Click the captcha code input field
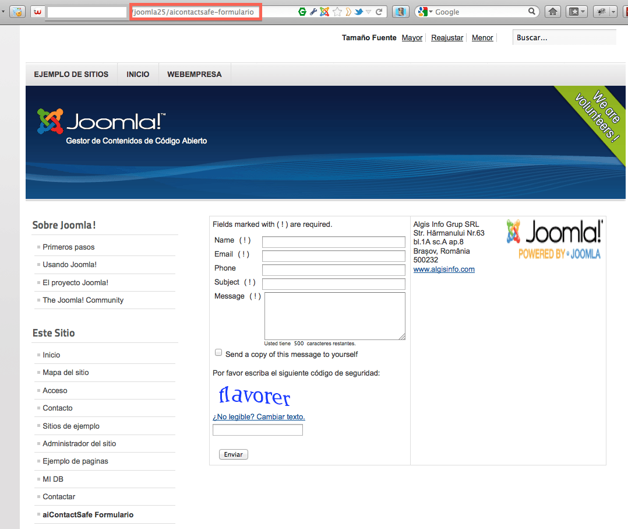This screenshot has width=628, height=529. (257, 430)
